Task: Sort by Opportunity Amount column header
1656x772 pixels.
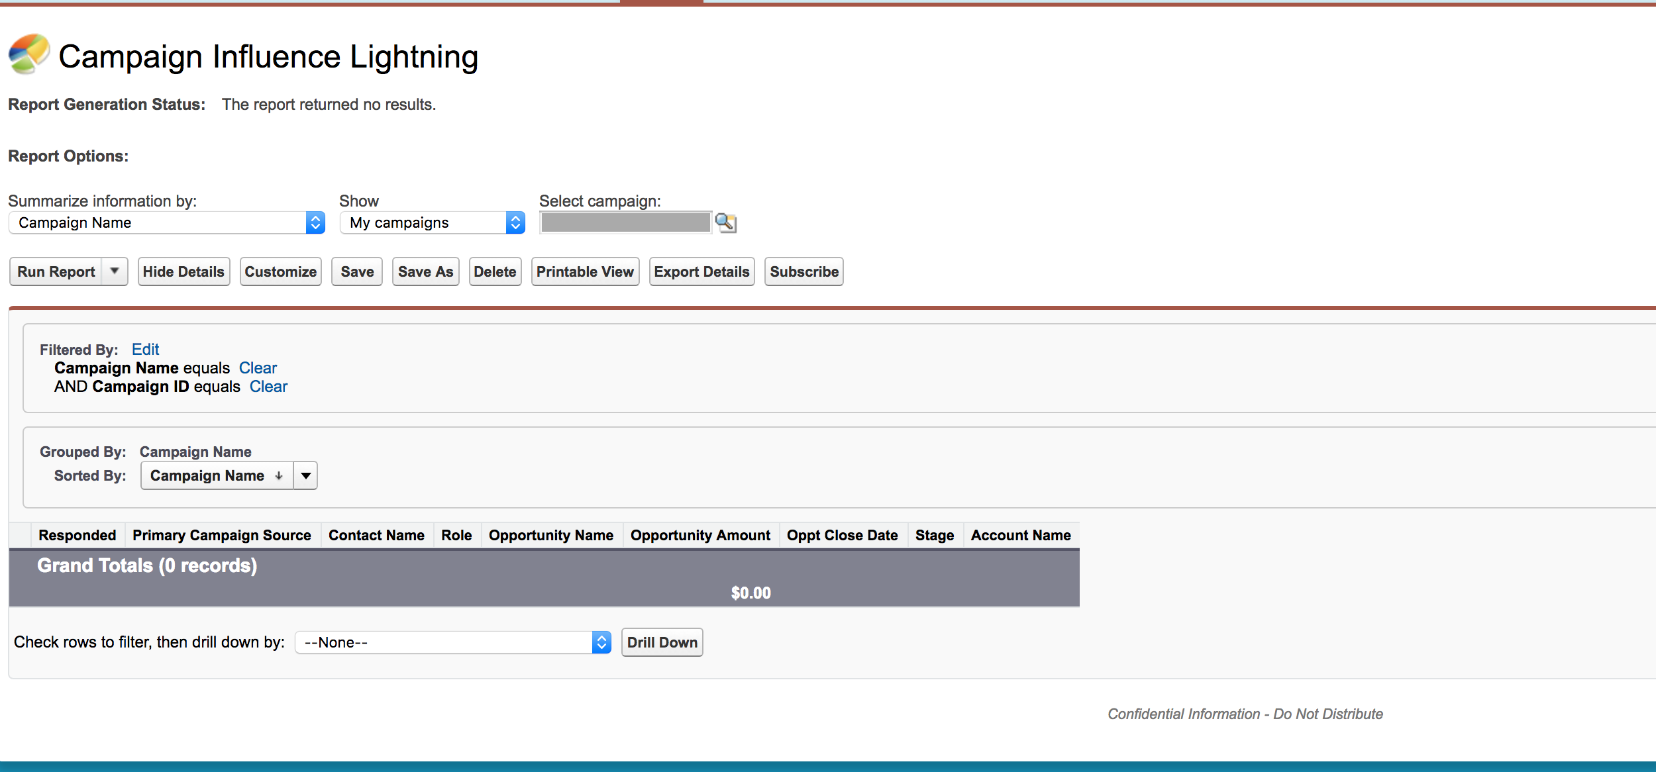Action: pos(700,535)
